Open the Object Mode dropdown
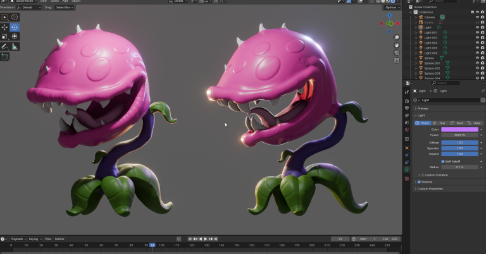 point(23,1)
